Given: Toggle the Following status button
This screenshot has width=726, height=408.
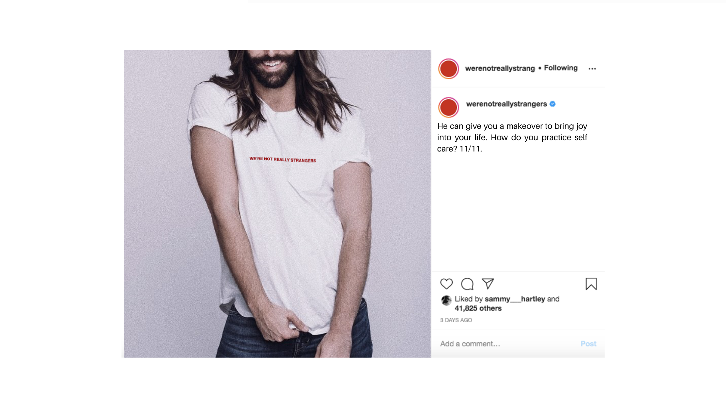Looking at the screenshot, I should (560, 68).
